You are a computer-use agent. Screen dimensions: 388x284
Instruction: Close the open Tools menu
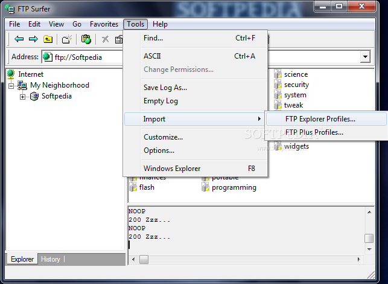[135, 24]
